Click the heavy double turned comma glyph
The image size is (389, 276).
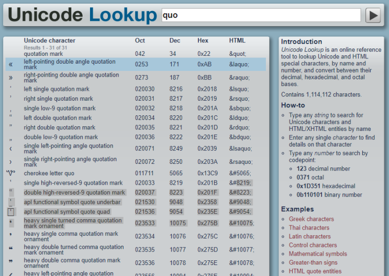pos(10,248)
